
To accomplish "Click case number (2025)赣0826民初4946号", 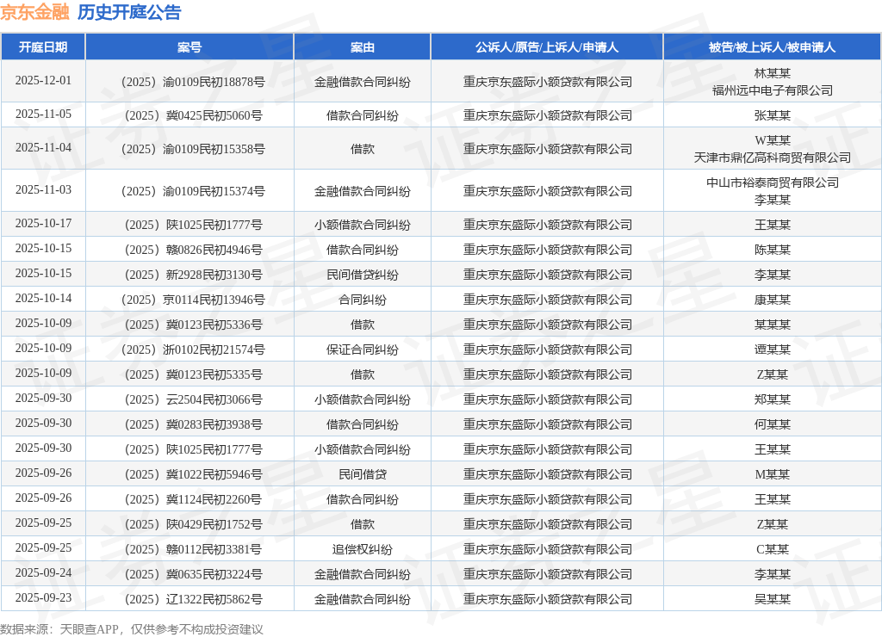I will 192,250.
